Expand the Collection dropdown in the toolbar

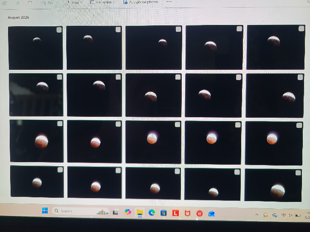coord(102,3)
